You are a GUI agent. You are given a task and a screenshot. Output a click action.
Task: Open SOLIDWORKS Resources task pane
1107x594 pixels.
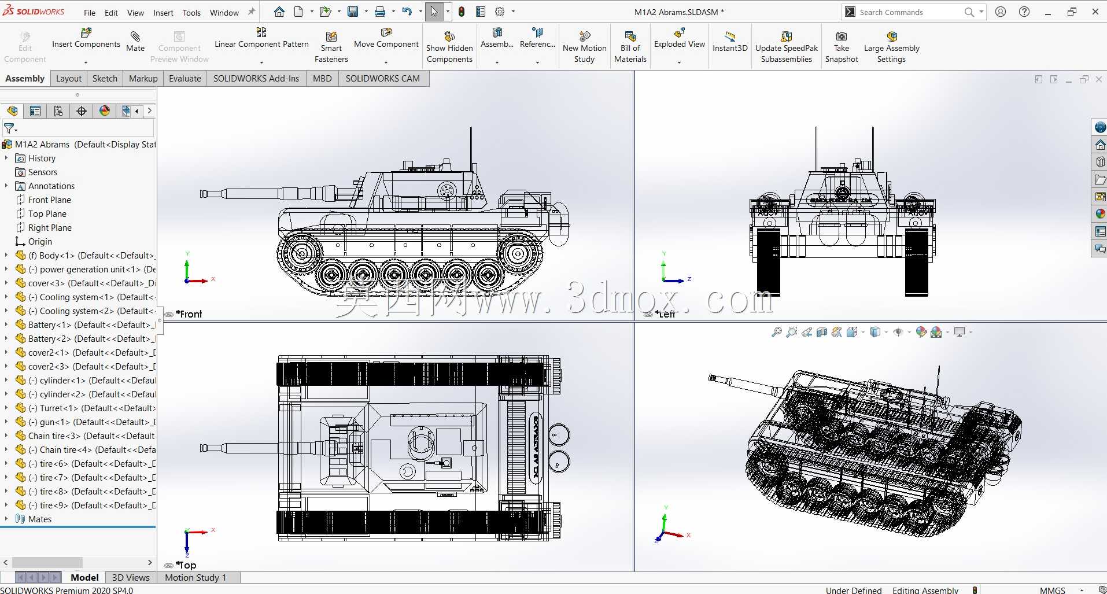(1100, 145)
